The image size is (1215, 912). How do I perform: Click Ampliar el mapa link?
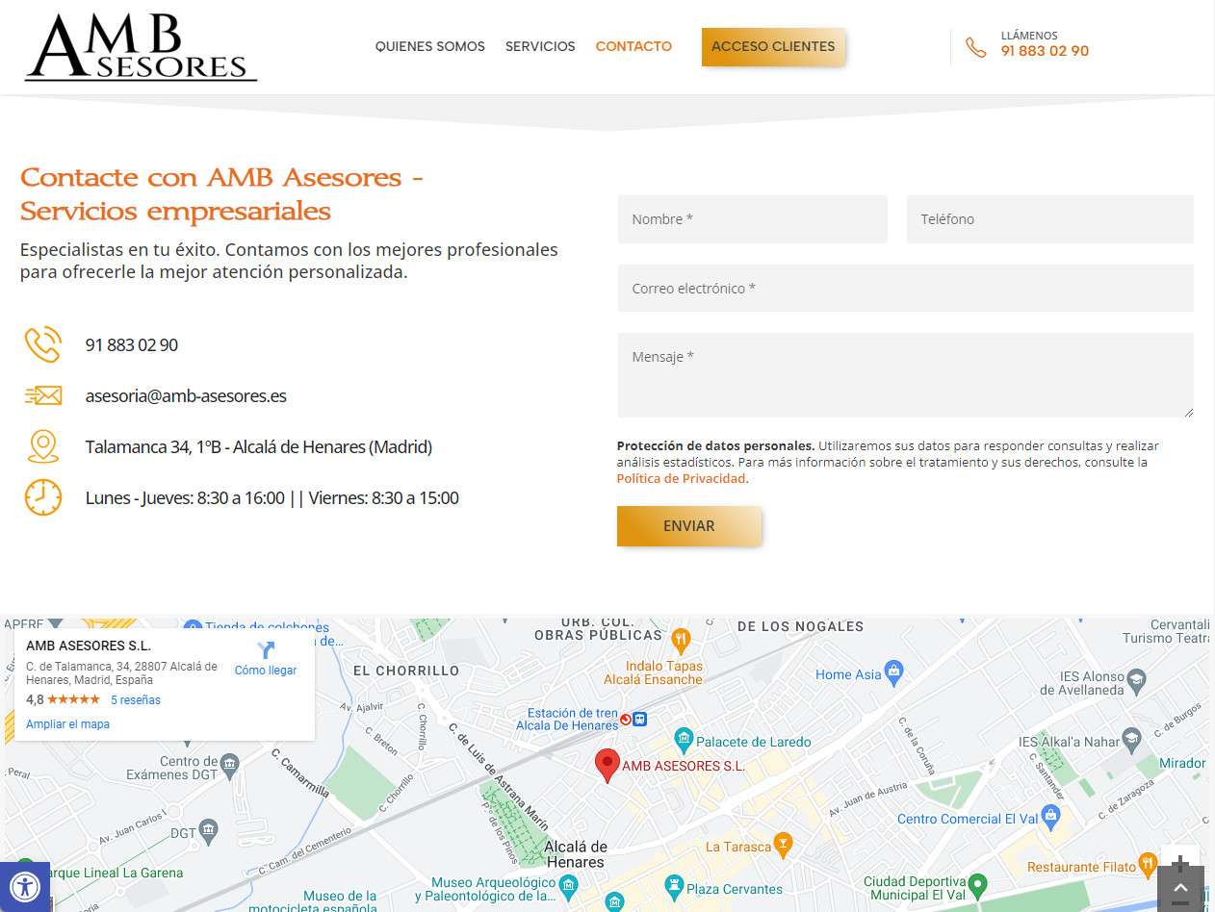pyautogui.click(x=67, y=724)
